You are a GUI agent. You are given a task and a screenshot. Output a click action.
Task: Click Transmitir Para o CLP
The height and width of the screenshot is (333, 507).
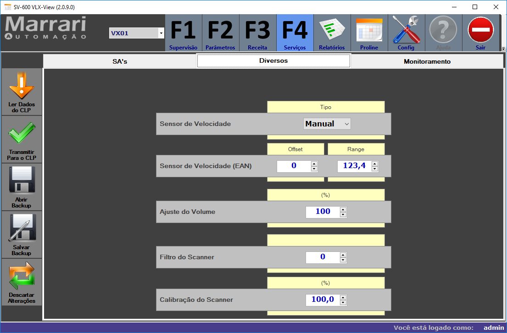[21, 140]
